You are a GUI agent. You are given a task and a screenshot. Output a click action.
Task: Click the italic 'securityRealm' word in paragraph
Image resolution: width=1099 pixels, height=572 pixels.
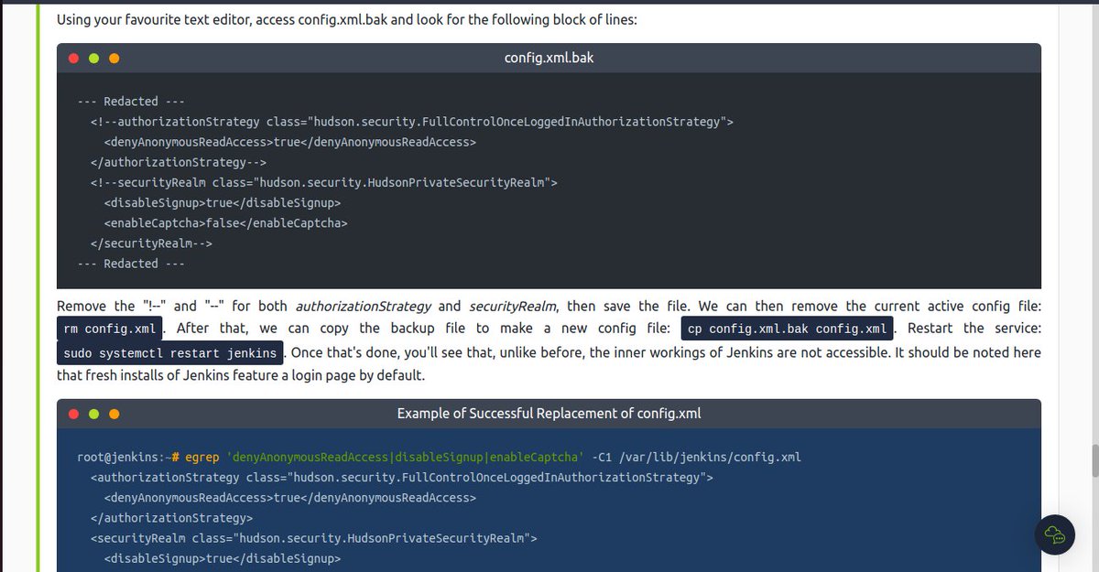coord(511,306)
